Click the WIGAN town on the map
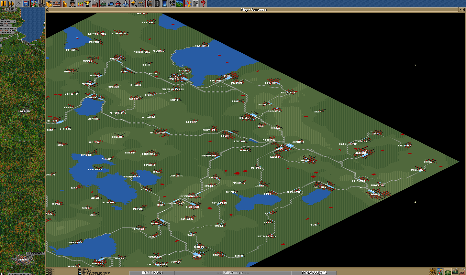Image resolution: width=466 pixels, height=275 pixels. pyautogui.click(x=313, y=225)
